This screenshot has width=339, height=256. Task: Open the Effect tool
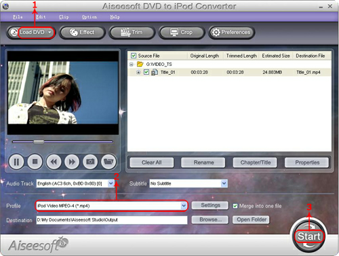[x=82, y=33]
